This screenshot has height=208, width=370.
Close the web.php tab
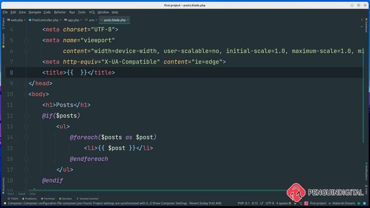pyautogui.click(x=25, y=20)
